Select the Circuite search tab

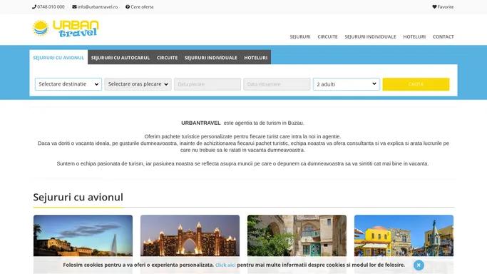pos(167,58)
